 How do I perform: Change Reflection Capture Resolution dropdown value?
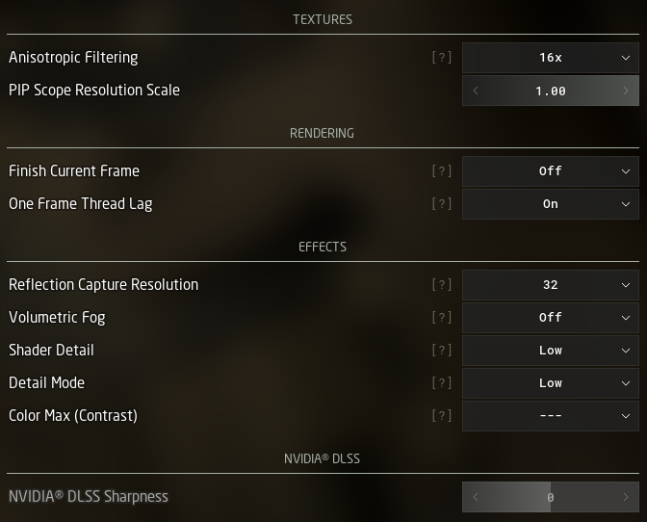tap(550, 285)
